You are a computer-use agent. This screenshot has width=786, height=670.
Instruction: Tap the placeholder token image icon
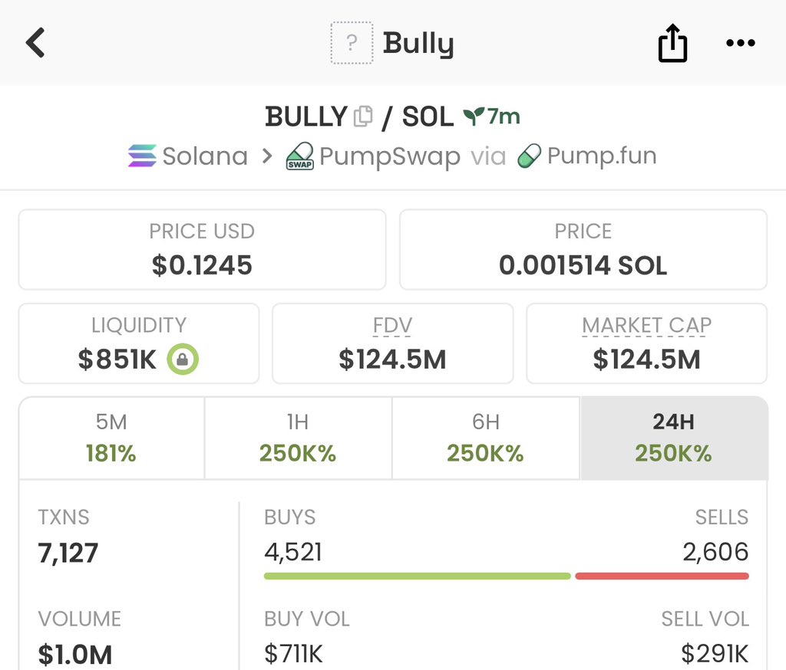click(x=352, y=43)
